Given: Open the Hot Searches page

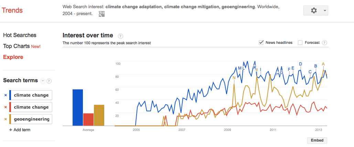Looking at the screenshot, I should point(20,35).
